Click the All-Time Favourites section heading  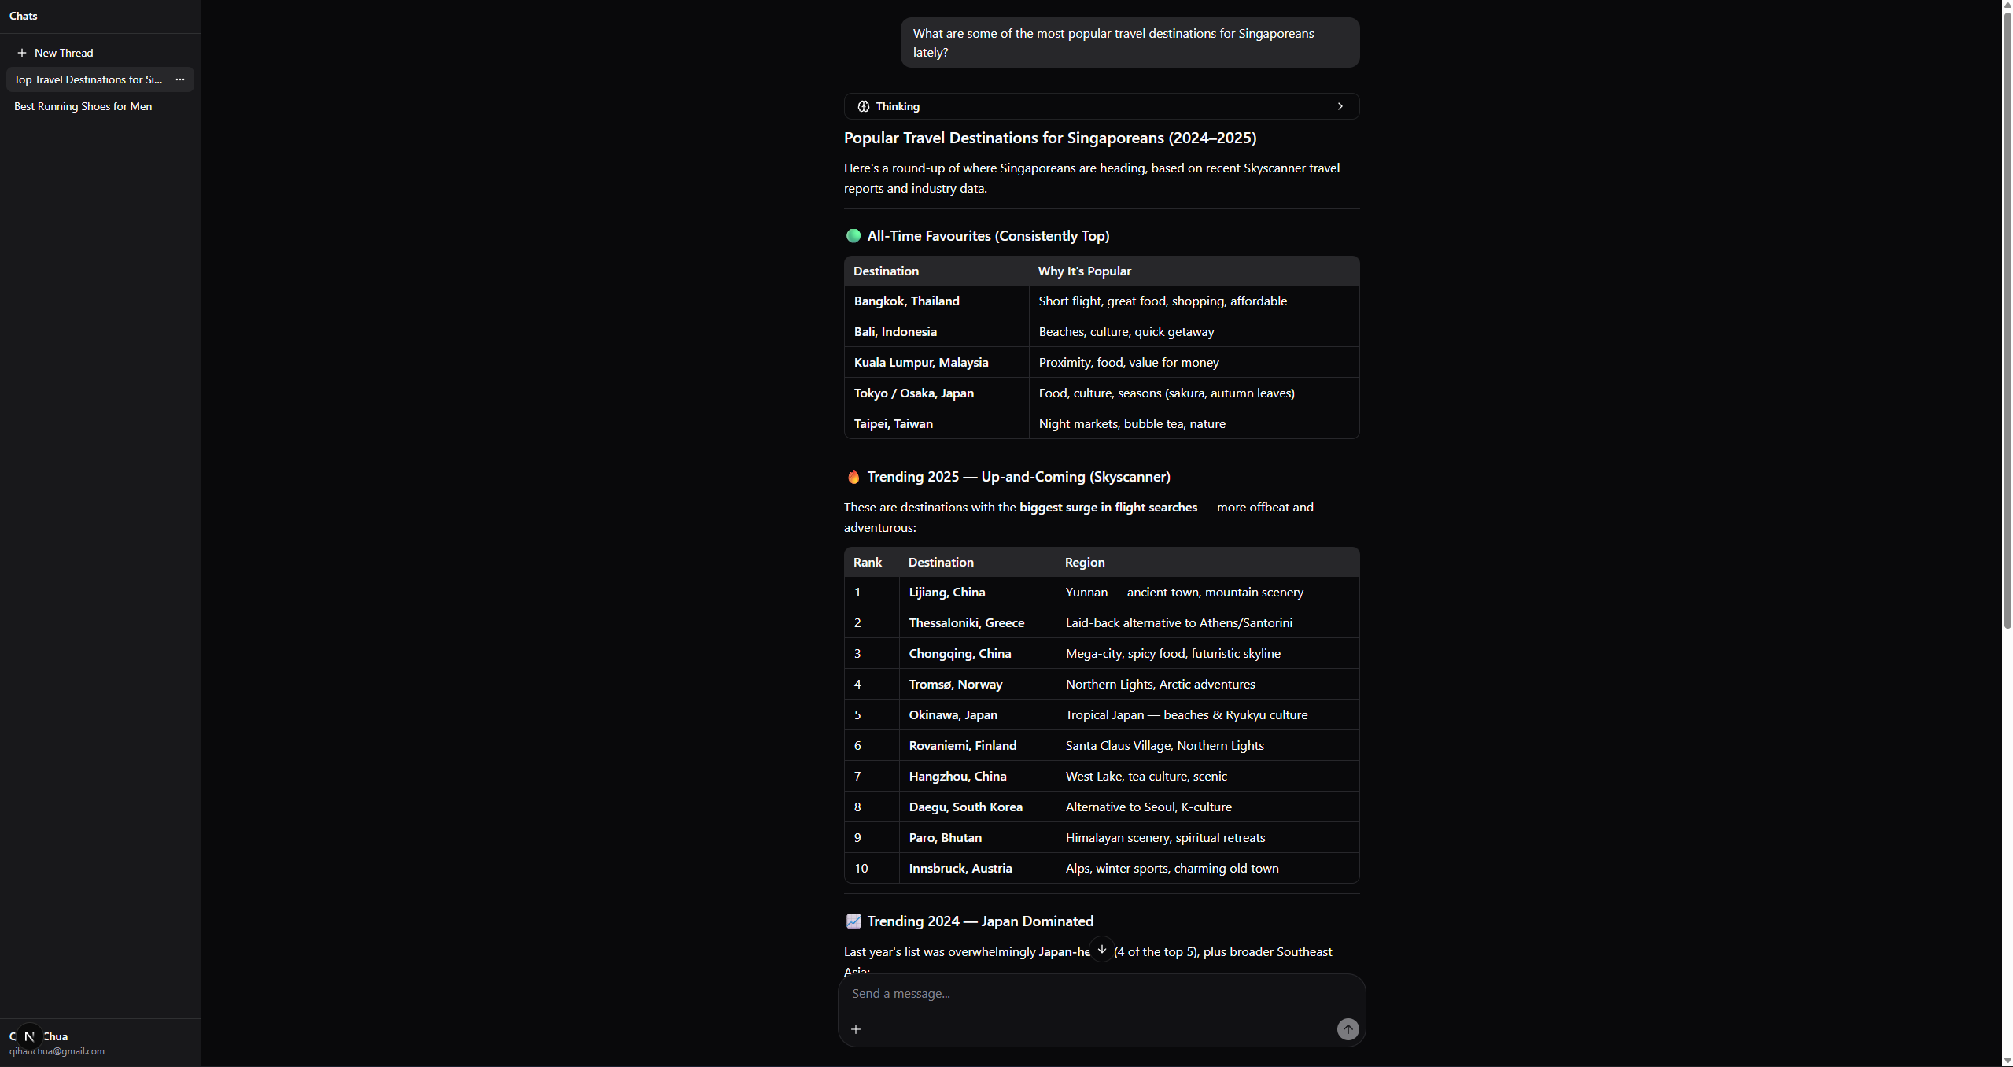[x=988, y=236]
